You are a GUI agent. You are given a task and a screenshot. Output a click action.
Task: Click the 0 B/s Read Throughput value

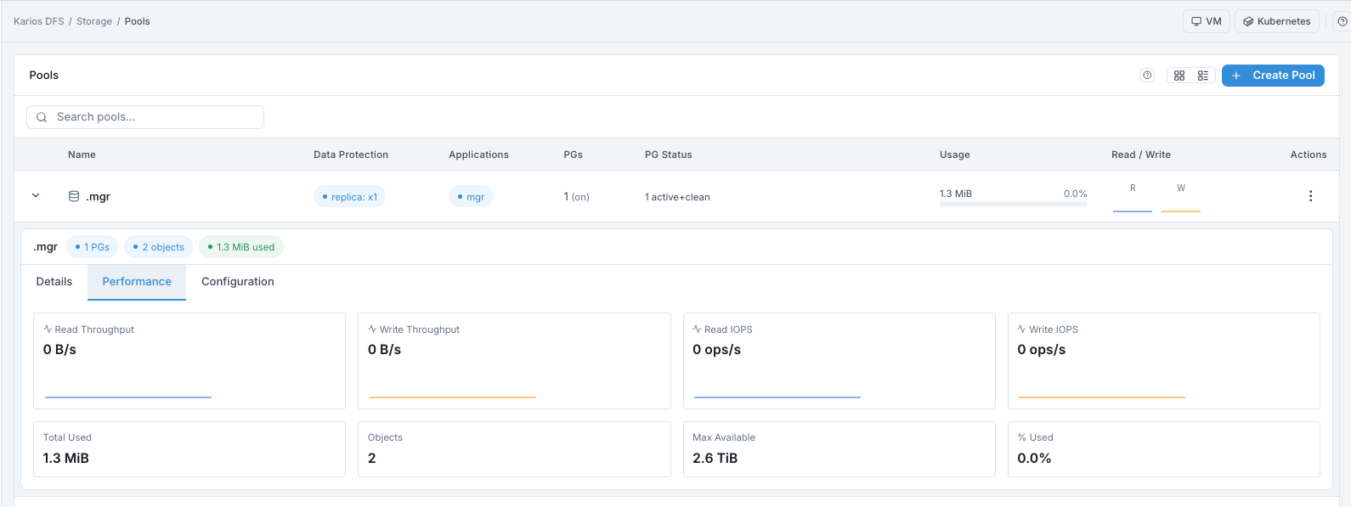pos(59,350)
